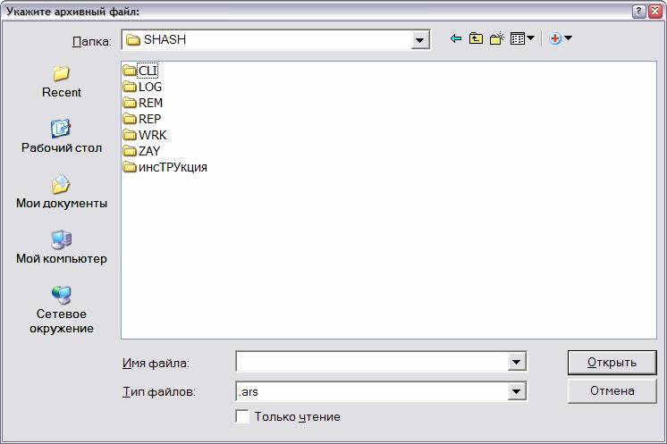
Task: Create a new folder via the toolbar icon
Action: (x=497, y=38)
